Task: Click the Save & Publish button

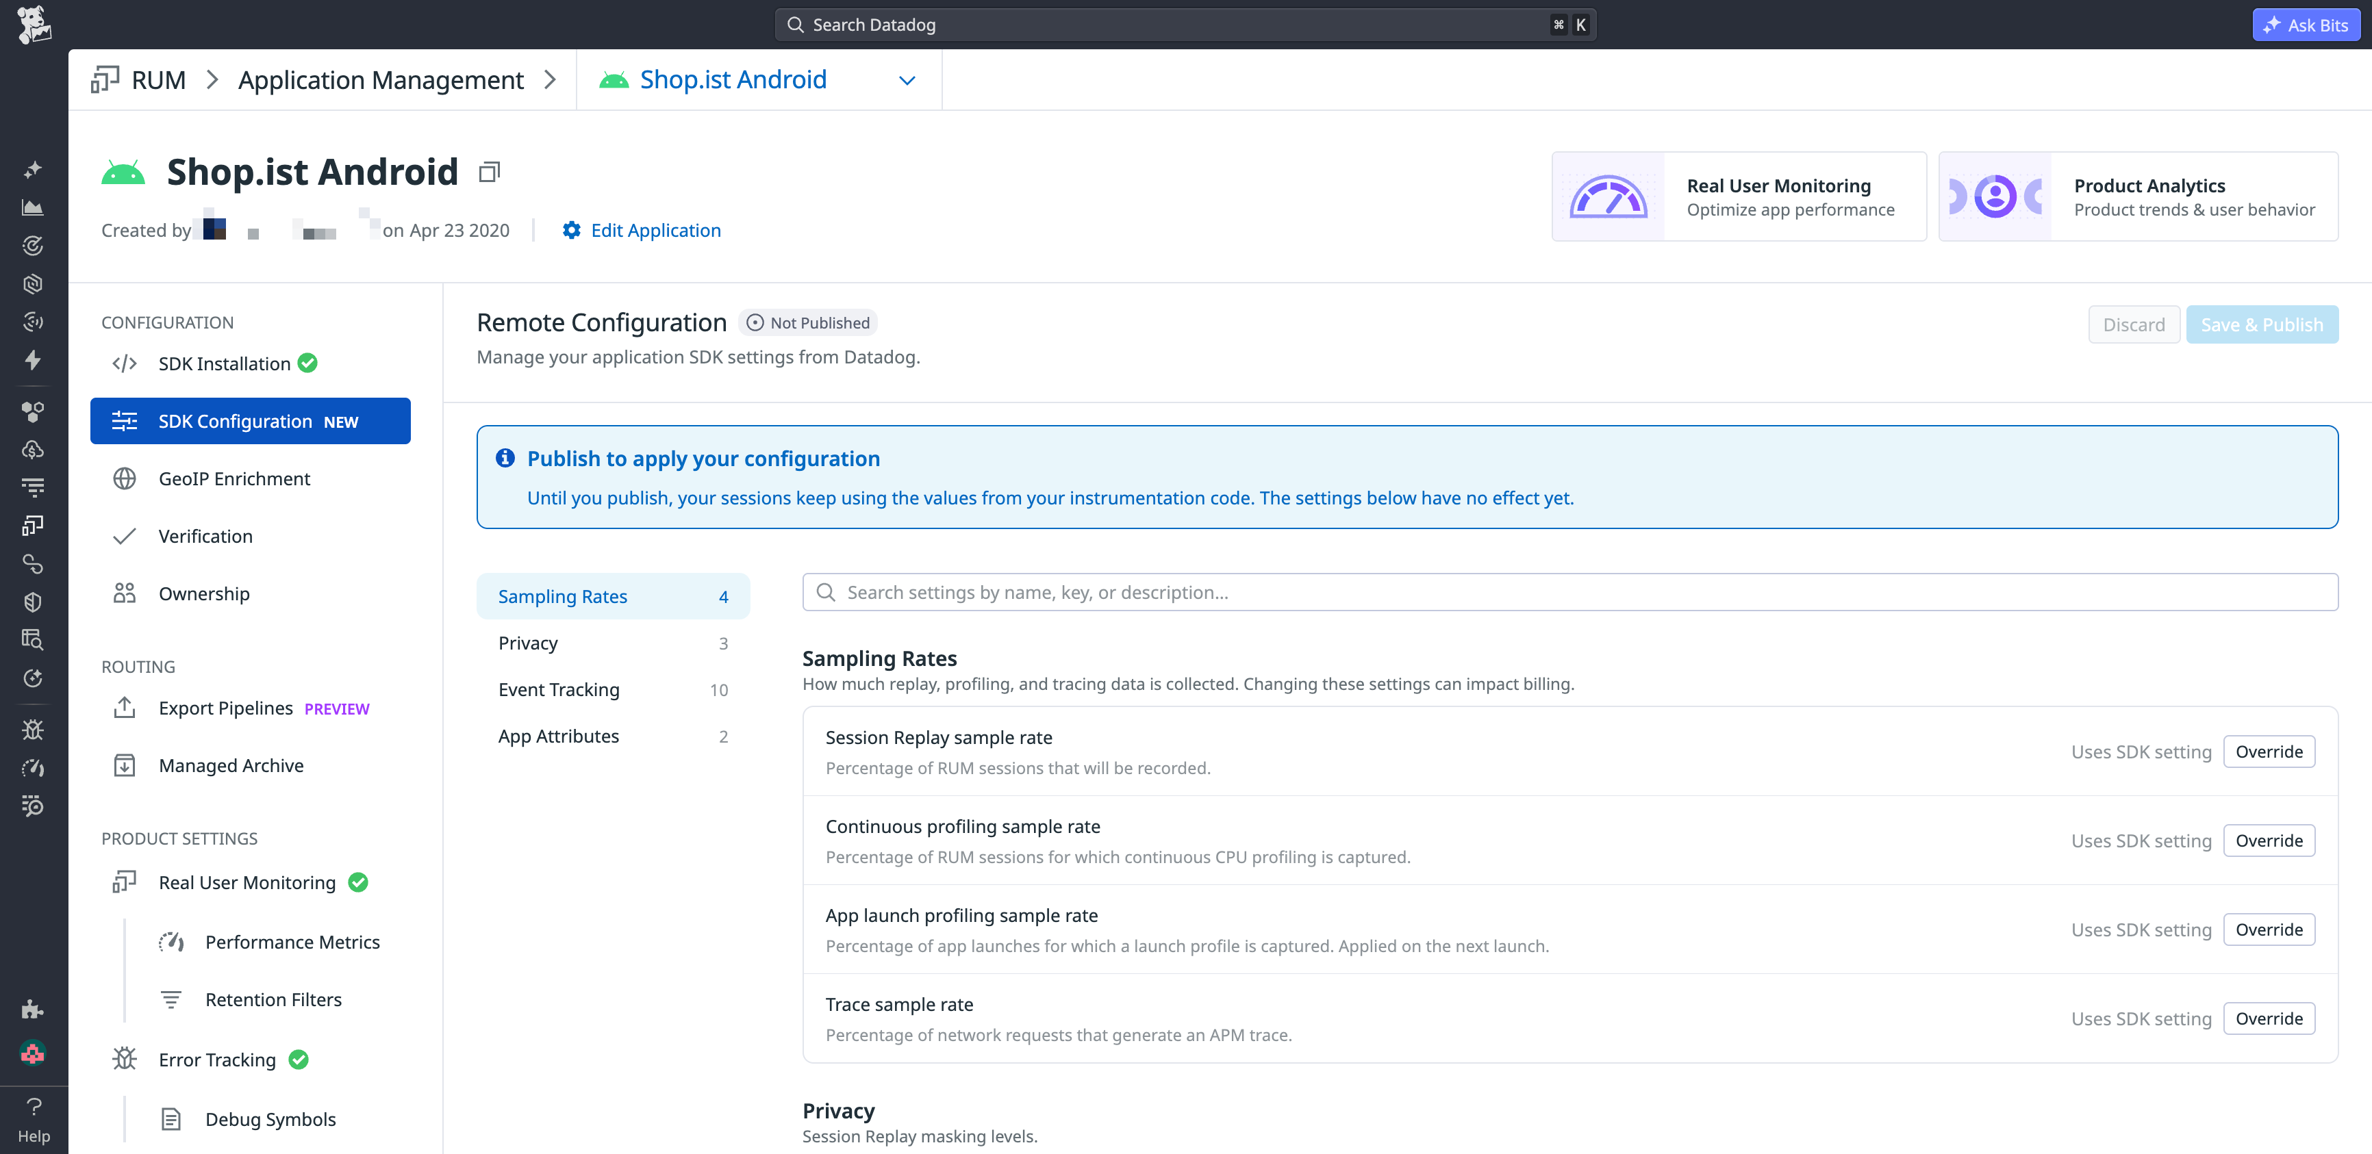Action: pyautogui.click(x=2262, y=324)
